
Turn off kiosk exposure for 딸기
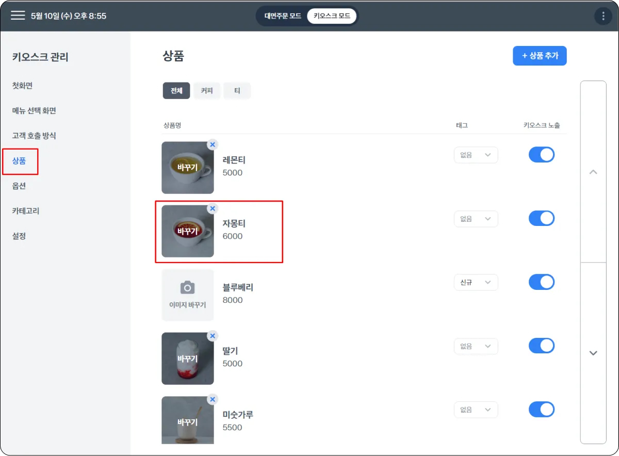[x=541, y=346]
